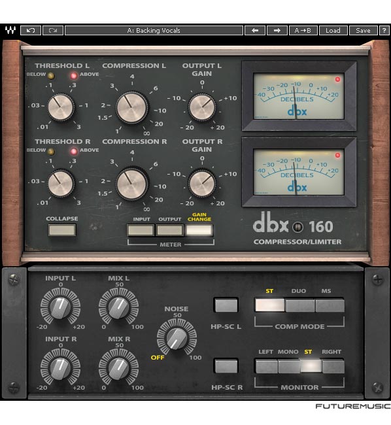Click the dbx 160 logo text
391x425 pixels.
pos(293,224)
